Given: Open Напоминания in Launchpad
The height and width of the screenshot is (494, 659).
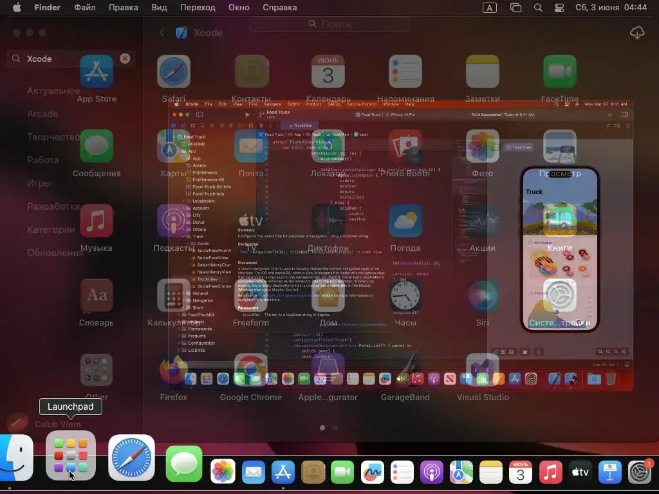Looking at the screenshot, I should 405,71.
